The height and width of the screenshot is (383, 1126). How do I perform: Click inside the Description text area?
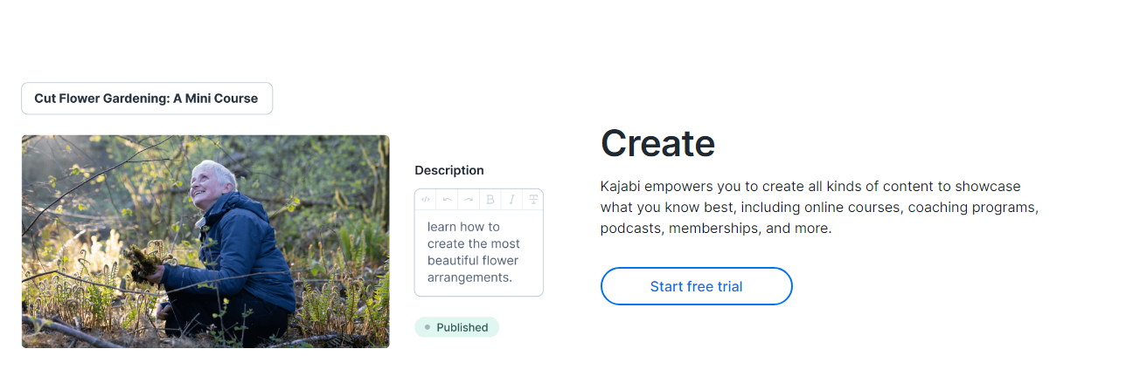click(x=478, y=252)
